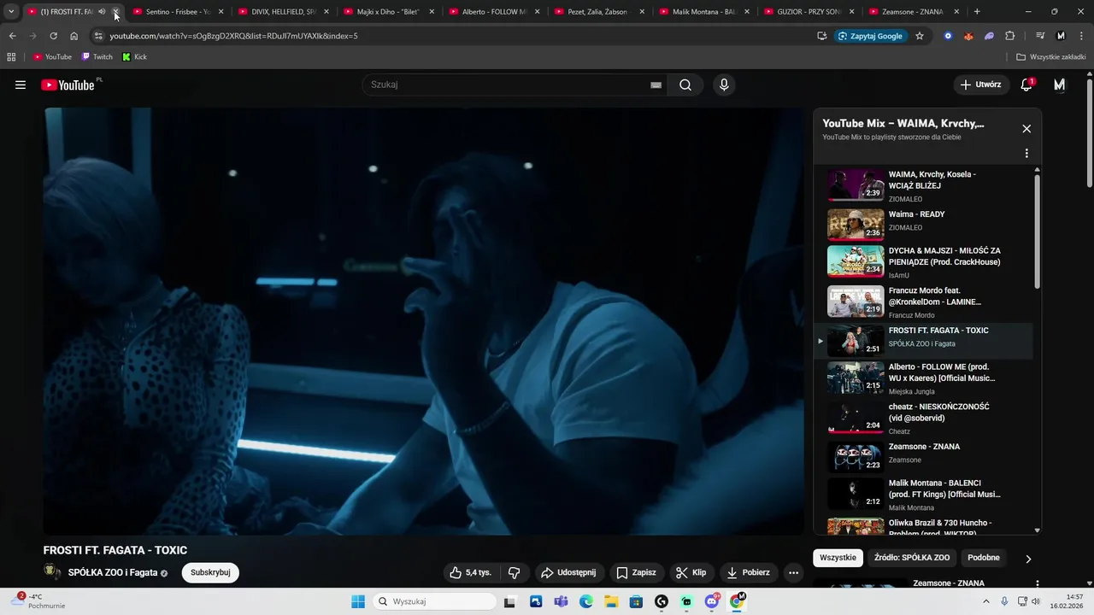Subscribe with the Subskrybuj button
1094x615 pixels.
point(210,572)
